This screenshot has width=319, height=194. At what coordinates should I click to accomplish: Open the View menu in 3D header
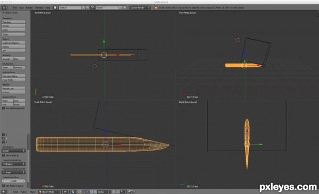(15, 192)
